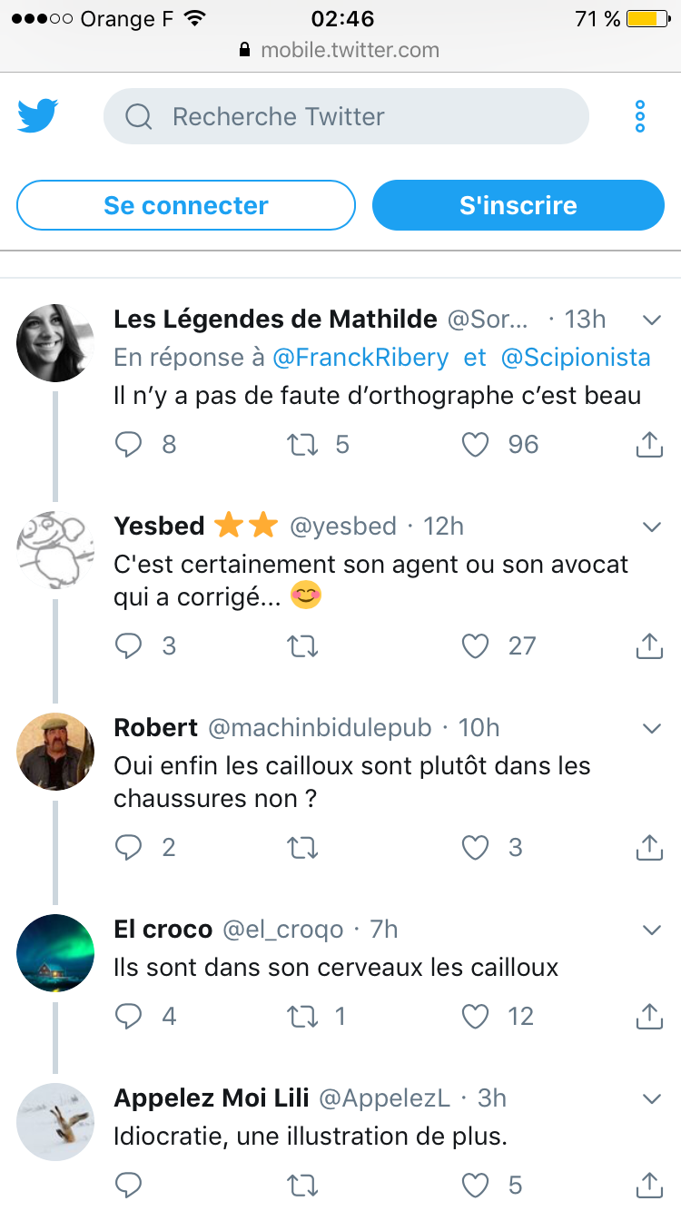Focus the Recherche Twitter search field
Image resolution: width=681 pixels, height=1211 pixels.
[346, 116]
